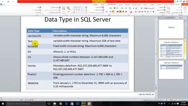Open the Storyboarding ribbon tab
This screenshot has width=188, height=106.
[x=112, y=4]
